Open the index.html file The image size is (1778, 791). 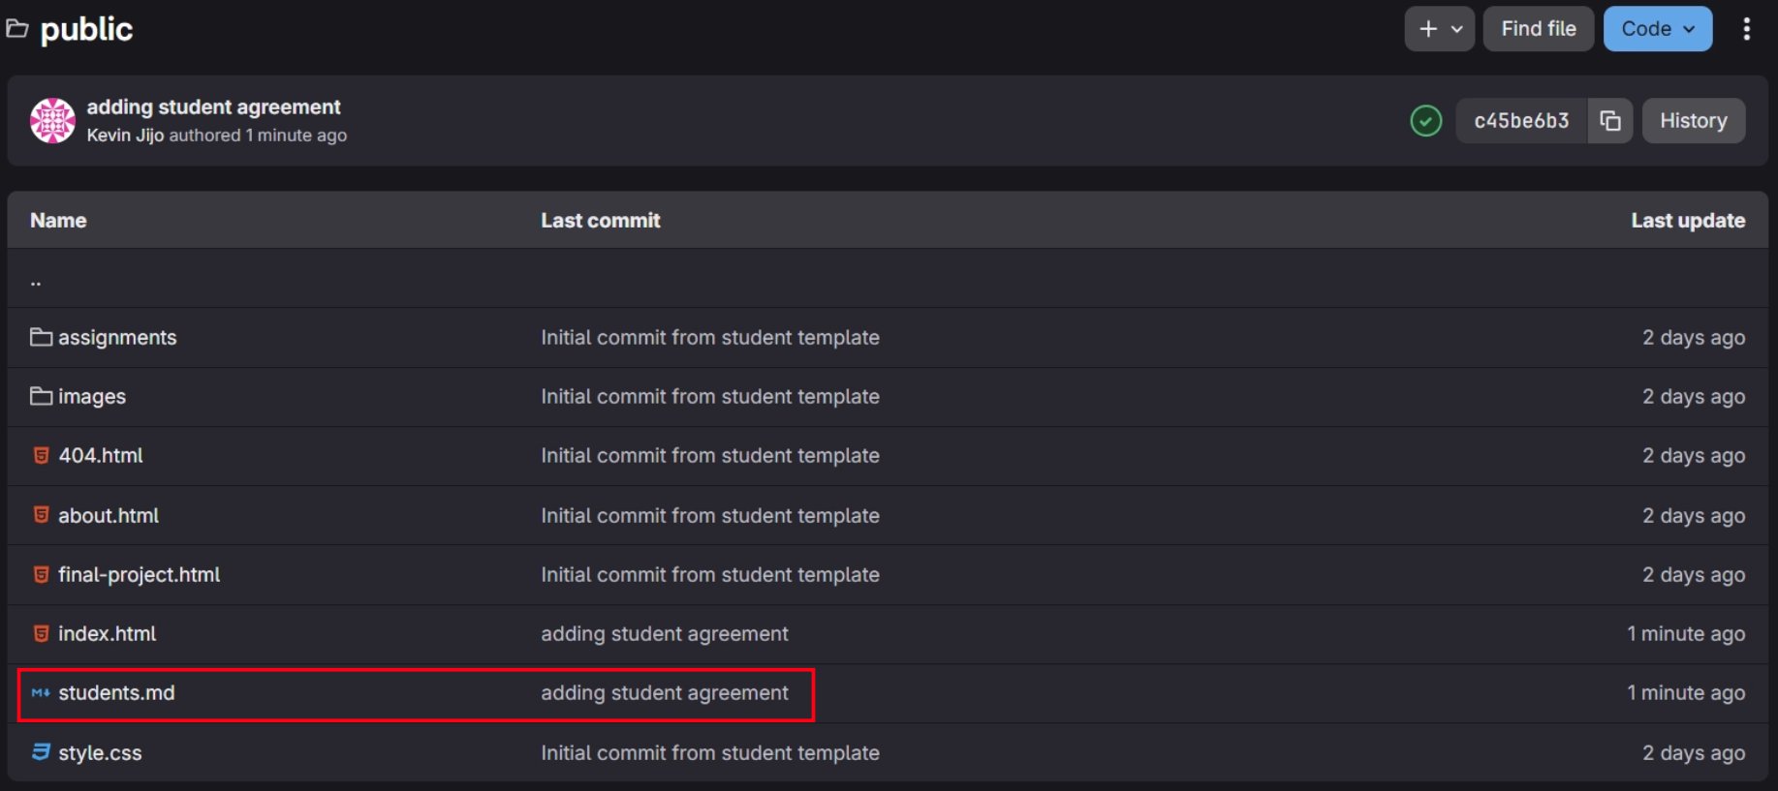pos(108,633)
